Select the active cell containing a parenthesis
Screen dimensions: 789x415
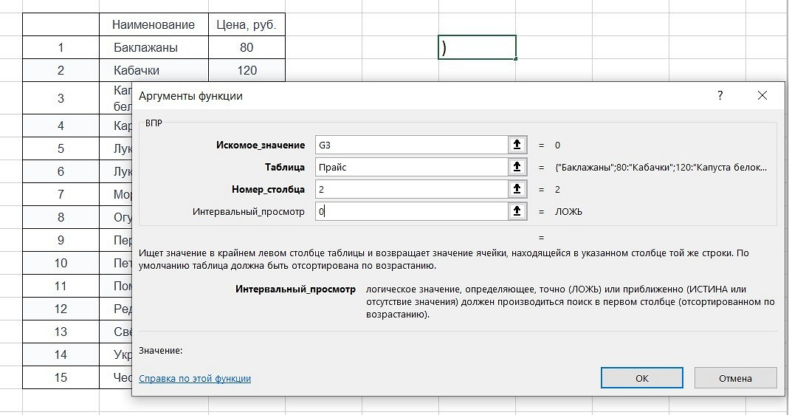point(477,47)
